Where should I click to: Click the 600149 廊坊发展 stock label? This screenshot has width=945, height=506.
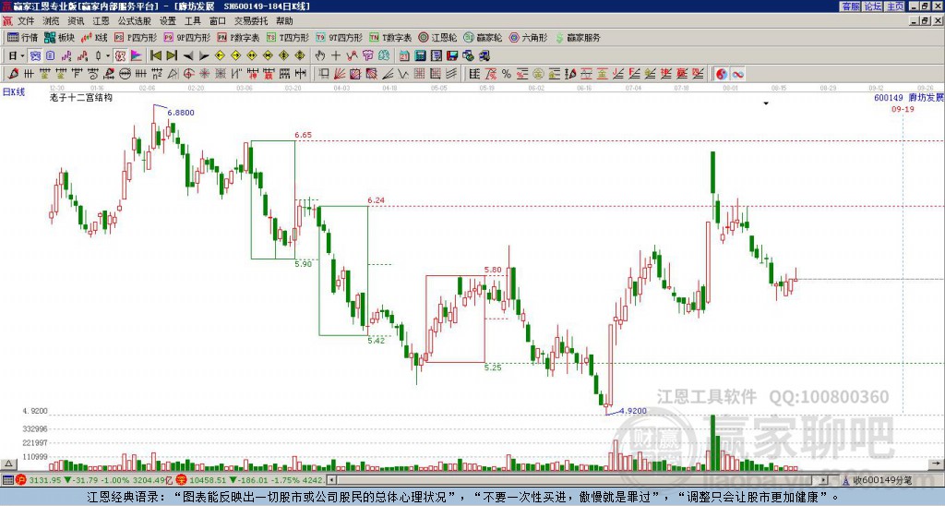[908, 98]
